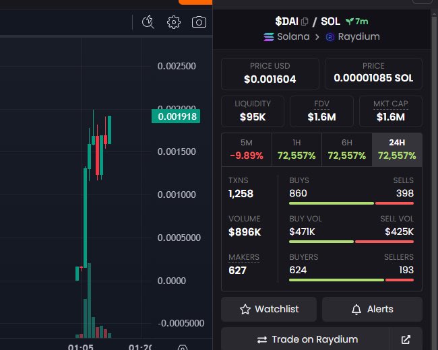Click the $DAI token symbol text
The height and width of the screenshot is (350, 438).
(x=286, y=22)
